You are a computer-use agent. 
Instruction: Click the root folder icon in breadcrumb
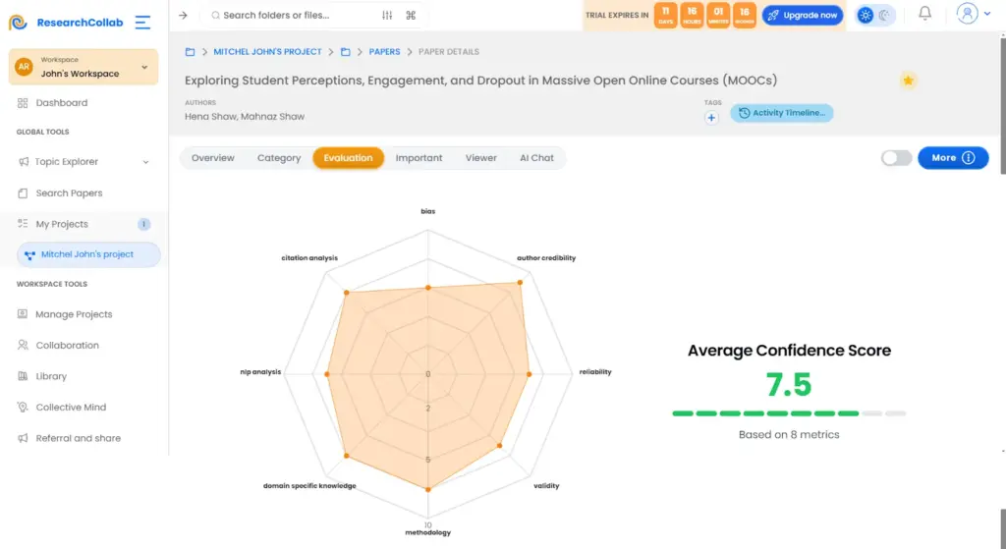click(190, 52)
